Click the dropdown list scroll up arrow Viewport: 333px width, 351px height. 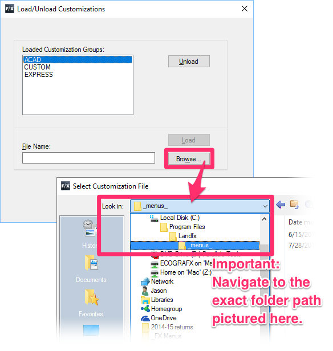tap(264, 219)
